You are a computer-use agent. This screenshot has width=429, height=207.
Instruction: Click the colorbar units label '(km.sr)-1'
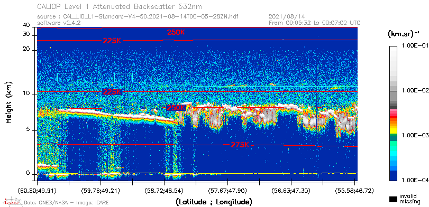(x=404, y=34)
